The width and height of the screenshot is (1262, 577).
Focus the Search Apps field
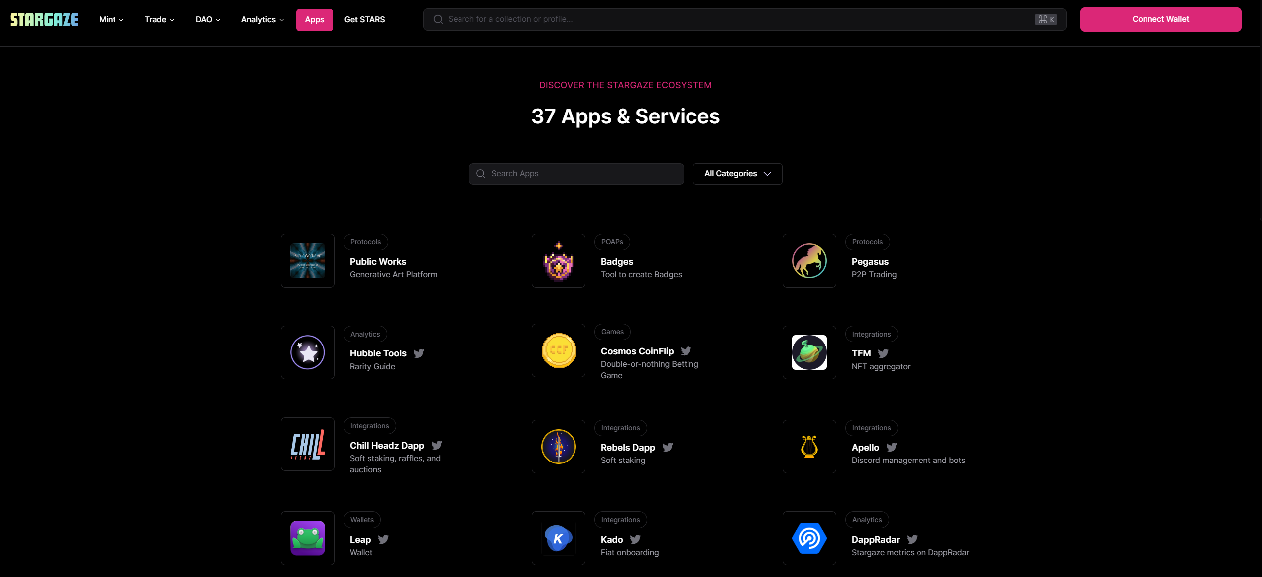(x=576, y=174)
